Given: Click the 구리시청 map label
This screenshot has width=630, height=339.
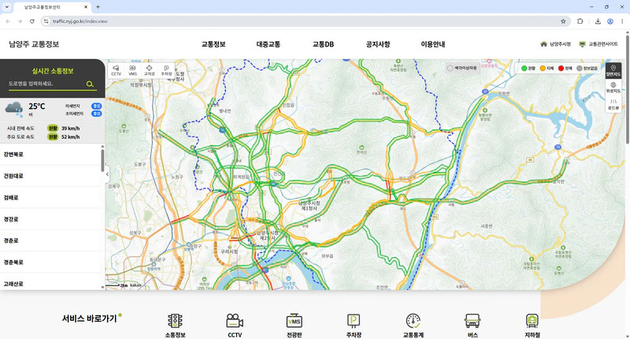Looking at the screenshot, I should tap(229, 251).
